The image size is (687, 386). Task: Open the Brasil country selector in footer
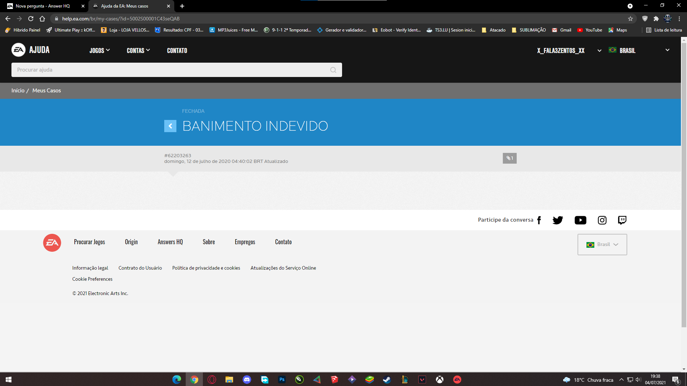click(x=602, y=245)
